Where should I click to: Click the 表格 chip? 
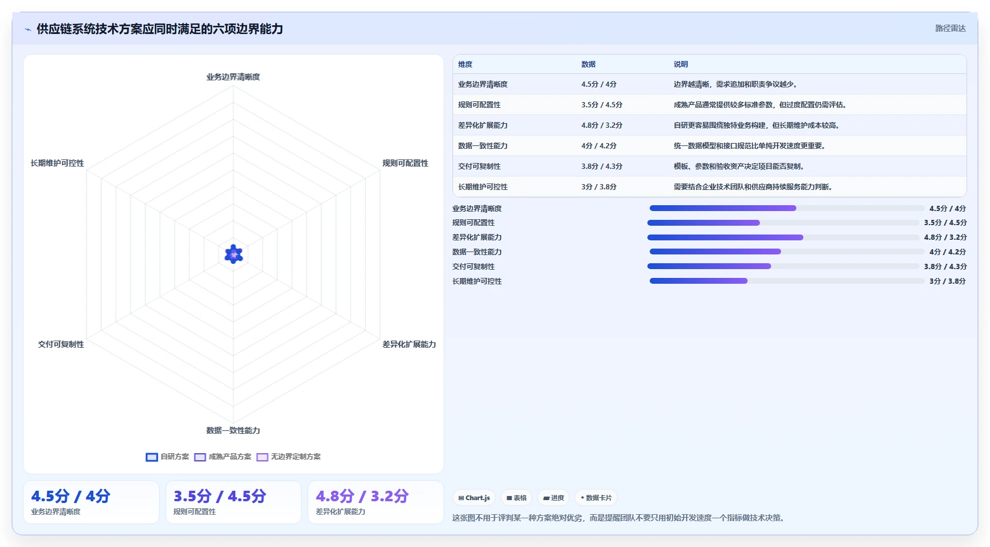516,498
